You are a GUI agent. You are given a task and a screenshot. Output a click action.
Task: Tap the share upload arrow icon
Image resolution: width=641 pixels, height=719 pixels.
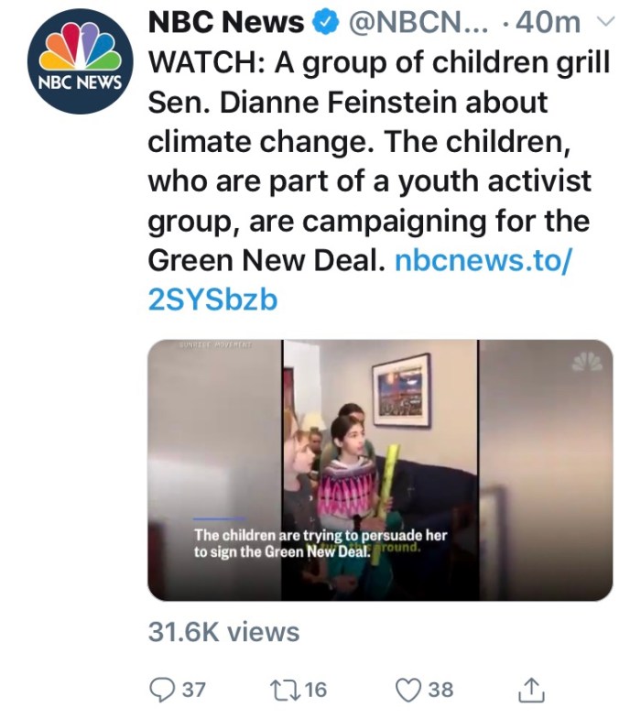531,689
